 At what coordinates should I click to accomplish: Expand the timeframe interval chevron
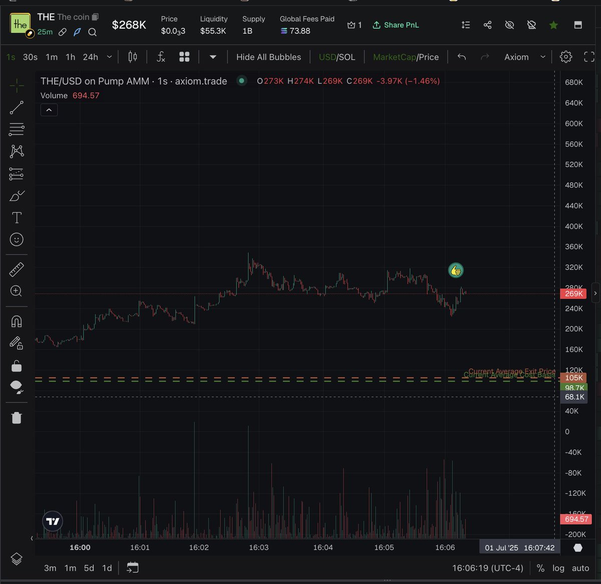point(109,57)
